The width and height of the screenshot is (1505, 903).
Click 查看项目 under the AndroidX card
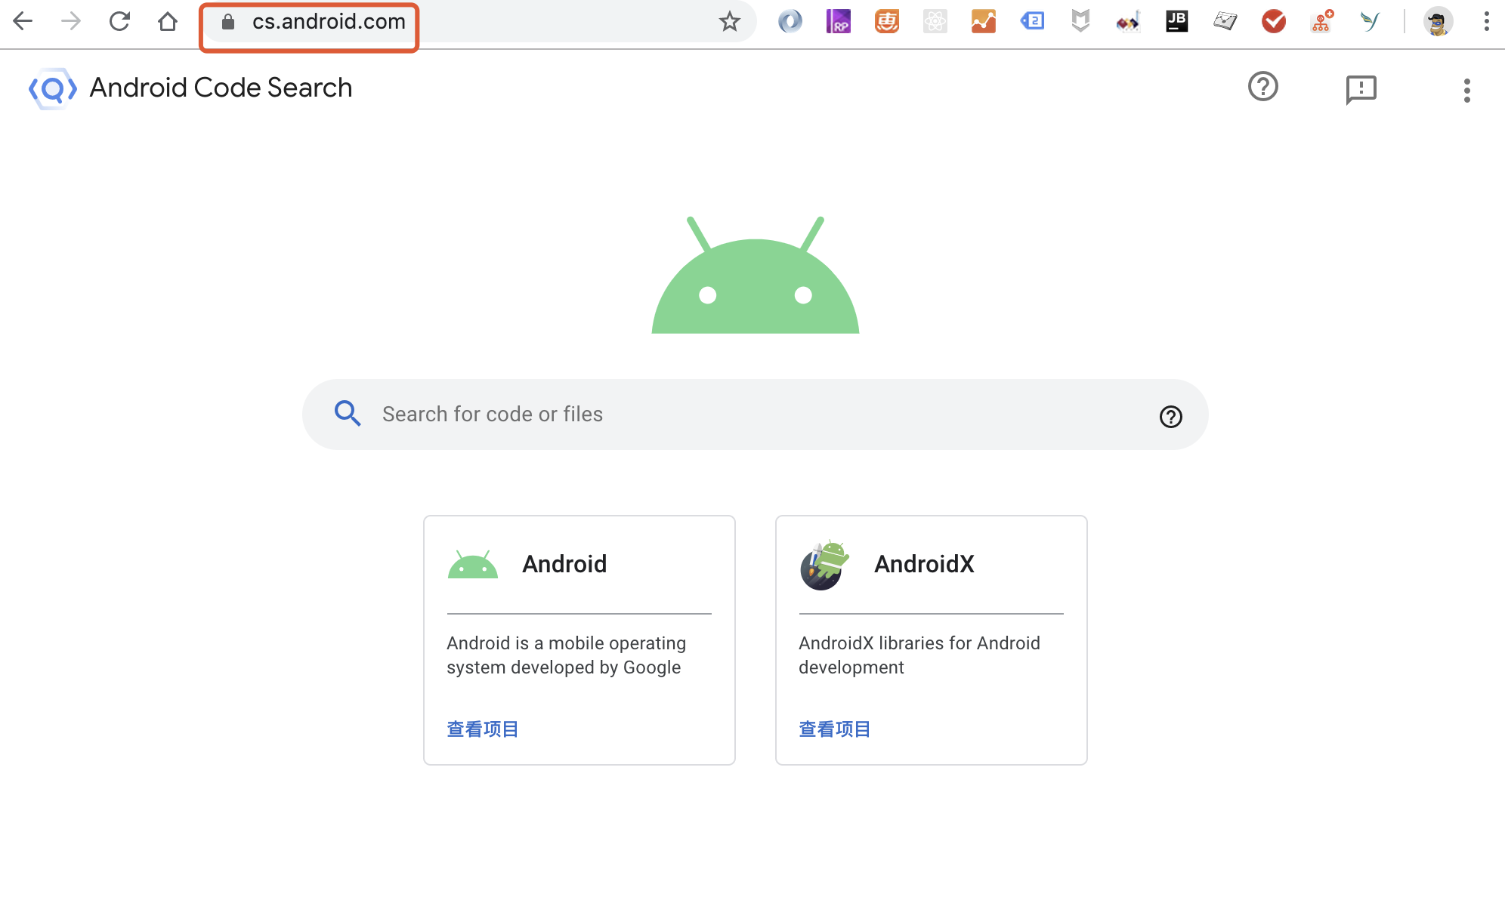pos(835,729)
